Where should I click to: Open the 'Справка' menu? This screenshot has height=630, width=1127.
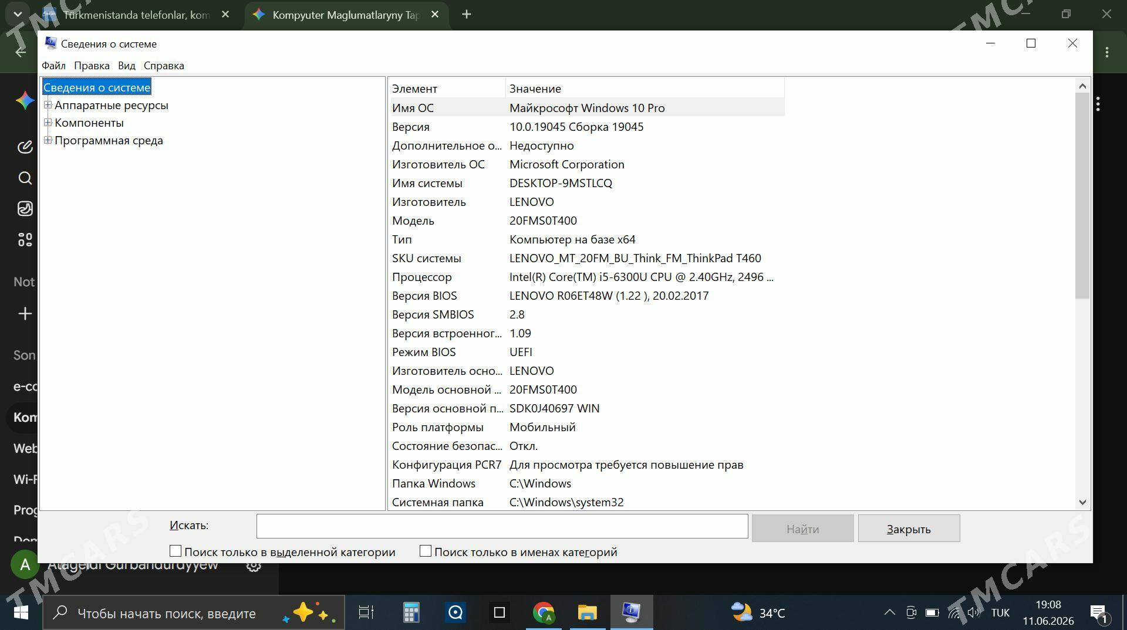164,66
